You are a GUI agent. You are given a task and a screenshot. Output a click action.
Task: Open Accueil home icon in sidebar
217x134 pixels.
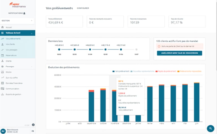(x=2, y=27)
